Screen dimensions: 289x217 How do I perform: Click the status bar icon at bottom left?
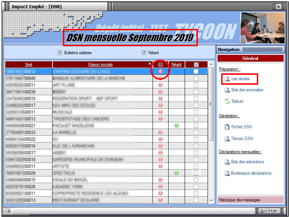tap(7, 211)
